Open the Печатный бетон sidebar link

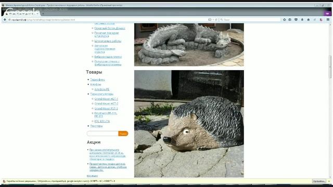pyautogui.click(x=110, y=28)
